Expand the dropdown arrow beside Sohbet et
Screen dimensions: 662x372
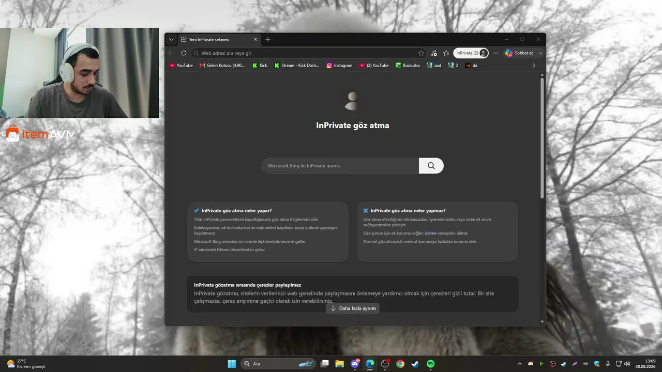(540, 53)
